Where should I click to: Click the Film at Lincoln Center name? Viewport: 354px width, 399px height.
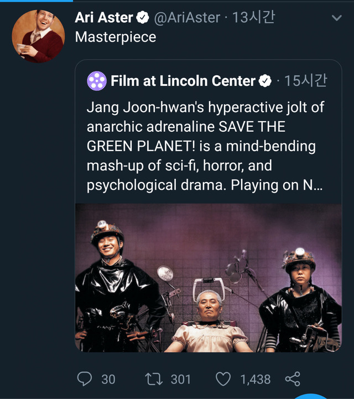coord(183,81)
